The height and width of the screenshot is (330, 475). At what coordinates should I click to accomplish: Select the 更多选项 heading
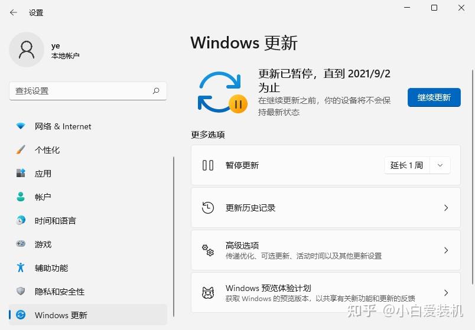click(x=208, y=135)
